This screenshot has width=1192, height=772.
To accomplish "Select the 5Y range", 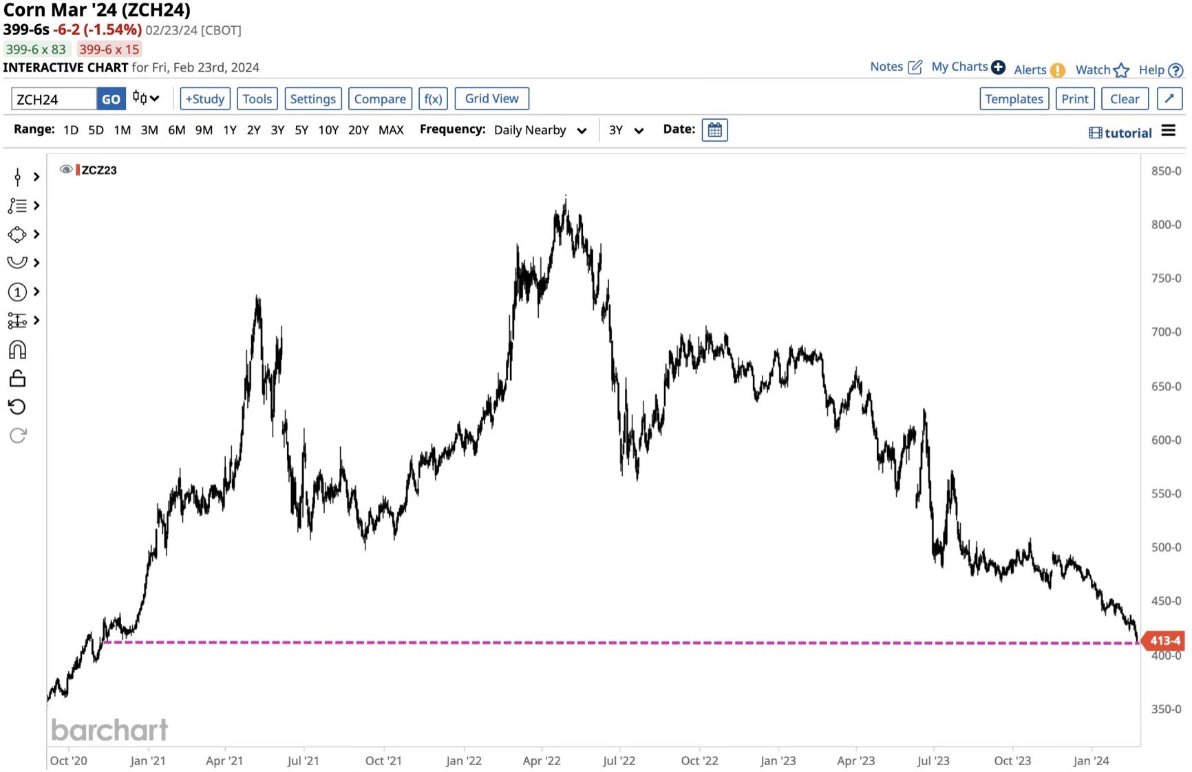I will point(301,130).
